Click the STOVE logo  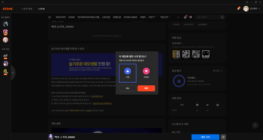7,9
